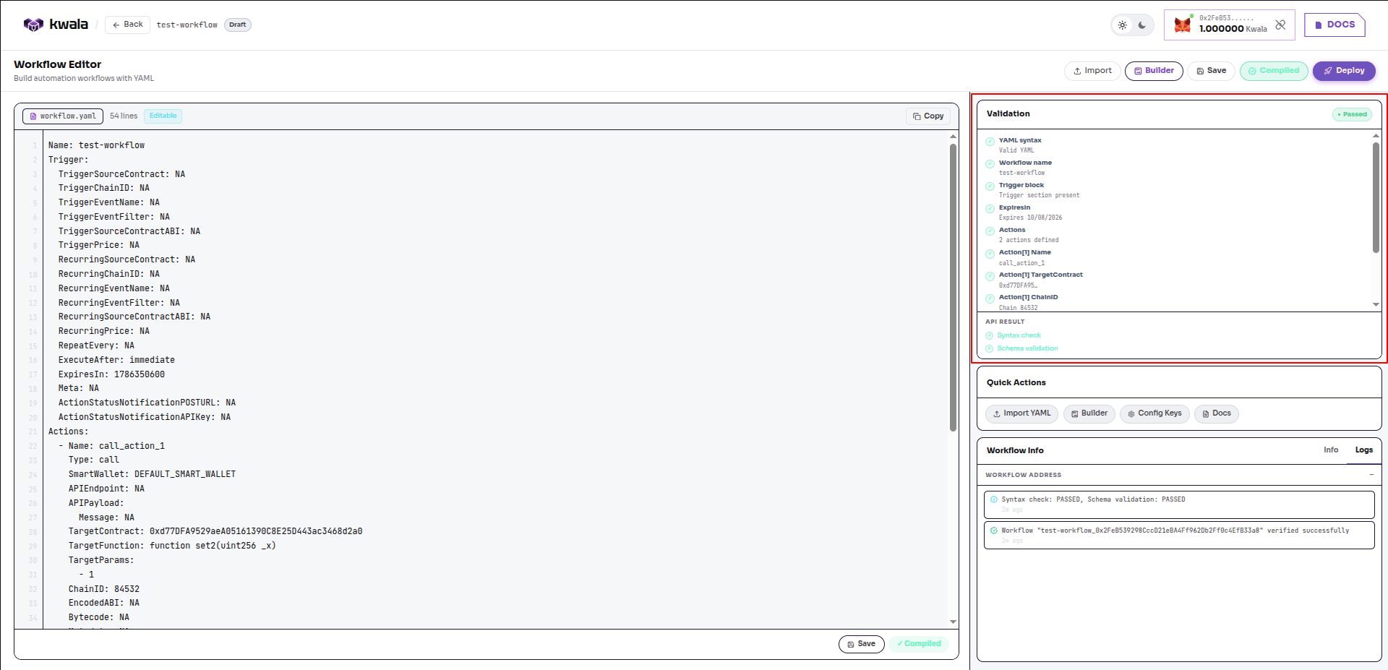Click check icon next to Syntax check

pyautogui.click(x=990, y=335)
